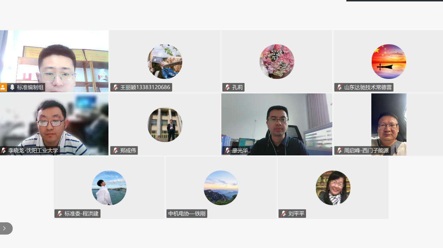
Task: Click the seaside avatar of 标准委-程洪建
Action: [x=109, y=188]
